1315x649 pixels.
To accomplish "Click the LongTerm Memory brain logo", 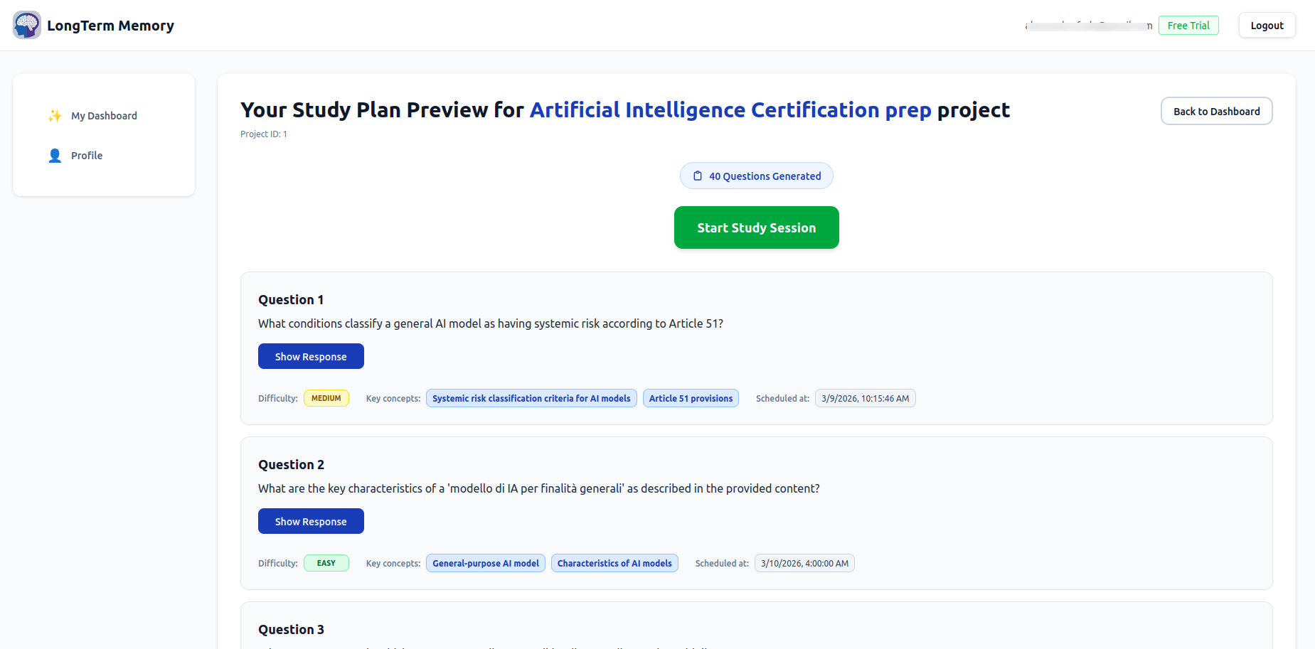I will [27, 25].
